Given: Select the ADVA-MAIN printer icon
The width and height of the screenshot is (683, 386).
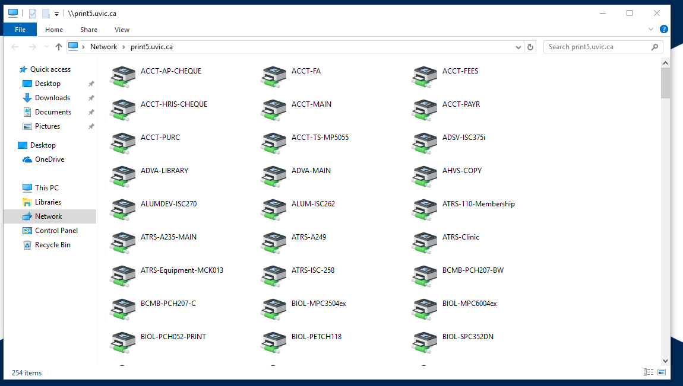Looking at the screenshot, I should pos(274,176).
